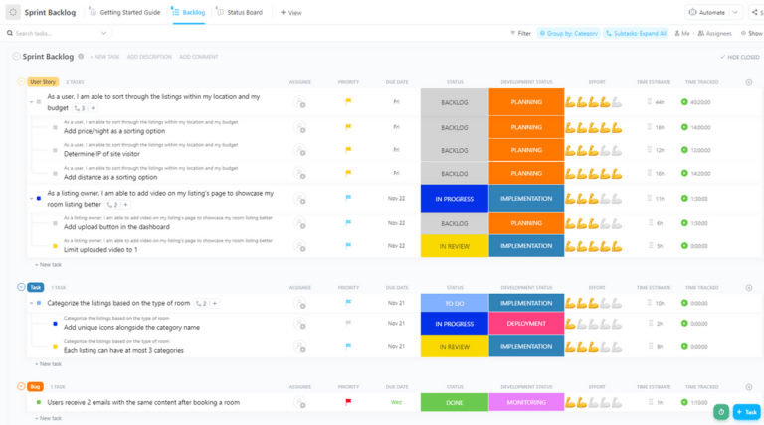Open the green timer button at bottom right
This screenshot has height=425, width=764.
(x=720, y=411)
